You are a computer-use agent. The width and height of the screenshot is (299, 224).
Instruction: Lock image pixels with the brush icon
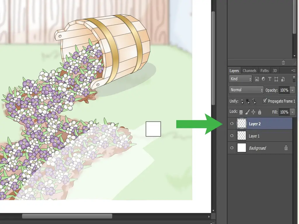pos(247,112)
